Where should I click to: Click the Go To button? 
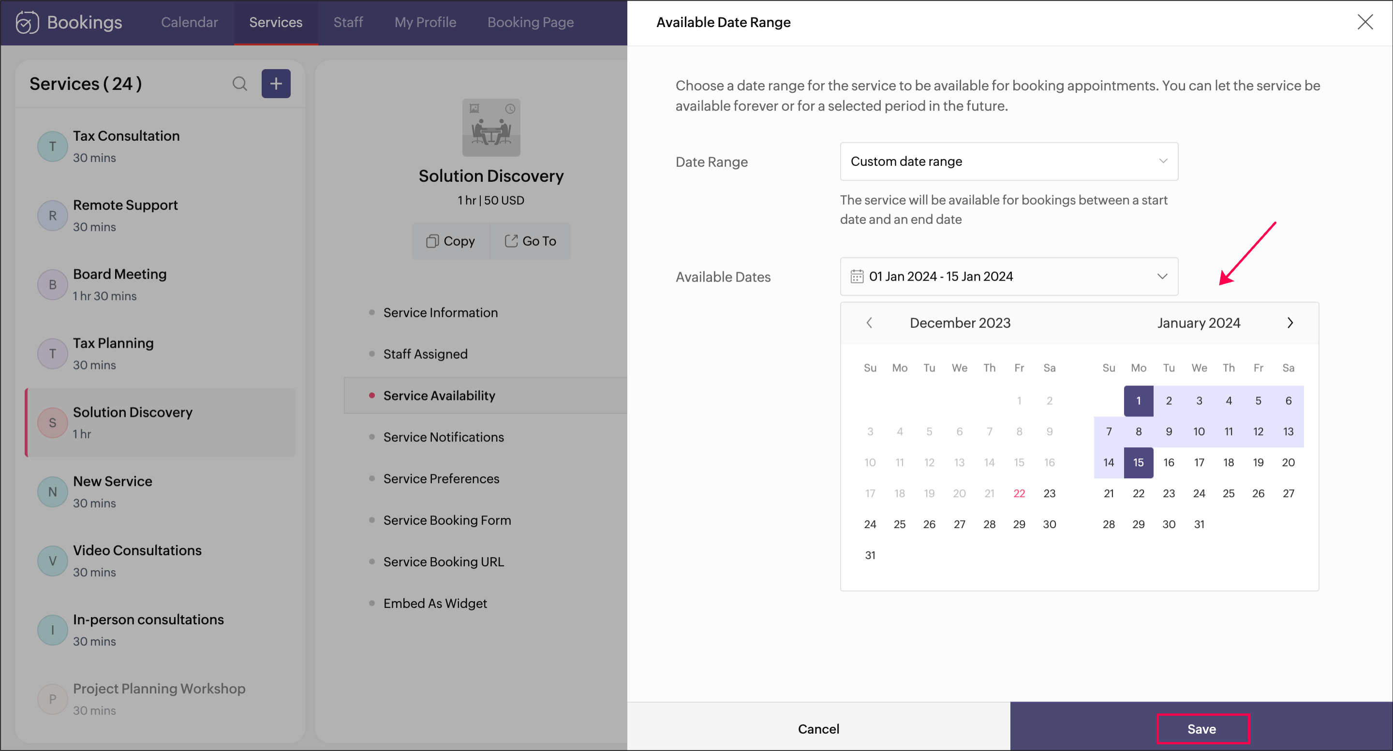531,241
